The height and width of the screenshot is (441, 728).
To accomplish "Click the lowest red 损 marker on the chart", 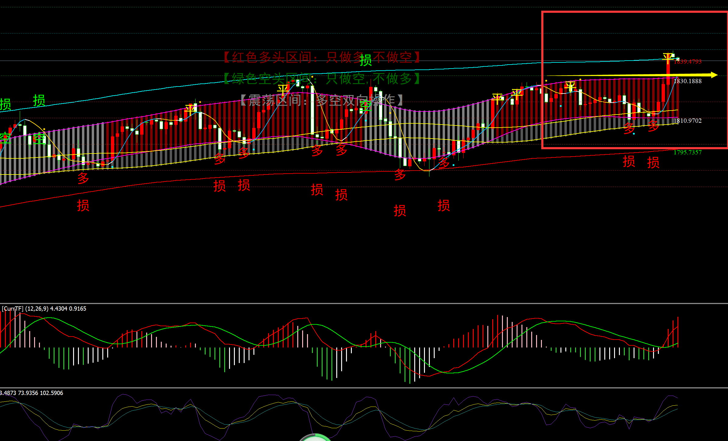I will (x=400, y=211).
